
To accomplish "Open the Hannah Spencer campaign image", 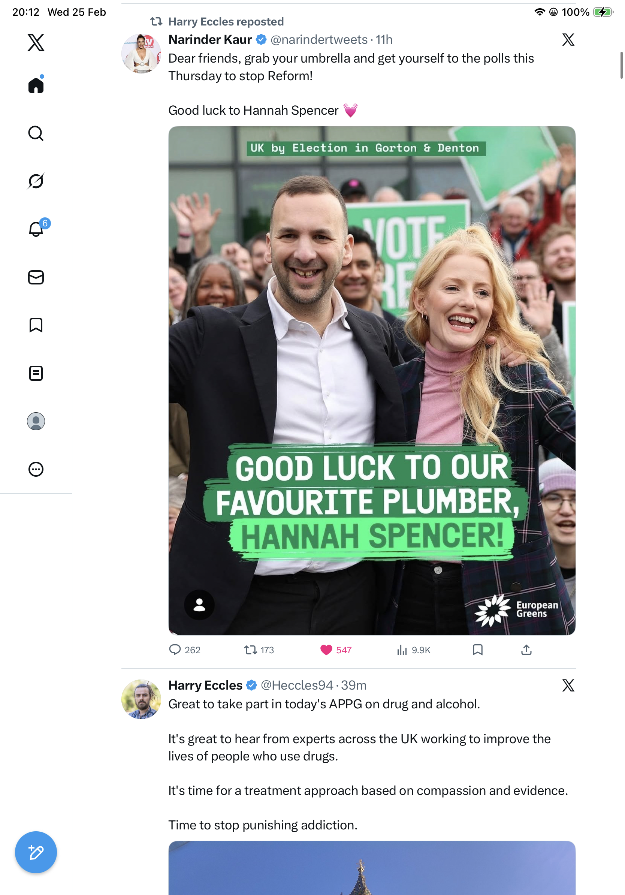I will (x=372, y=380).
